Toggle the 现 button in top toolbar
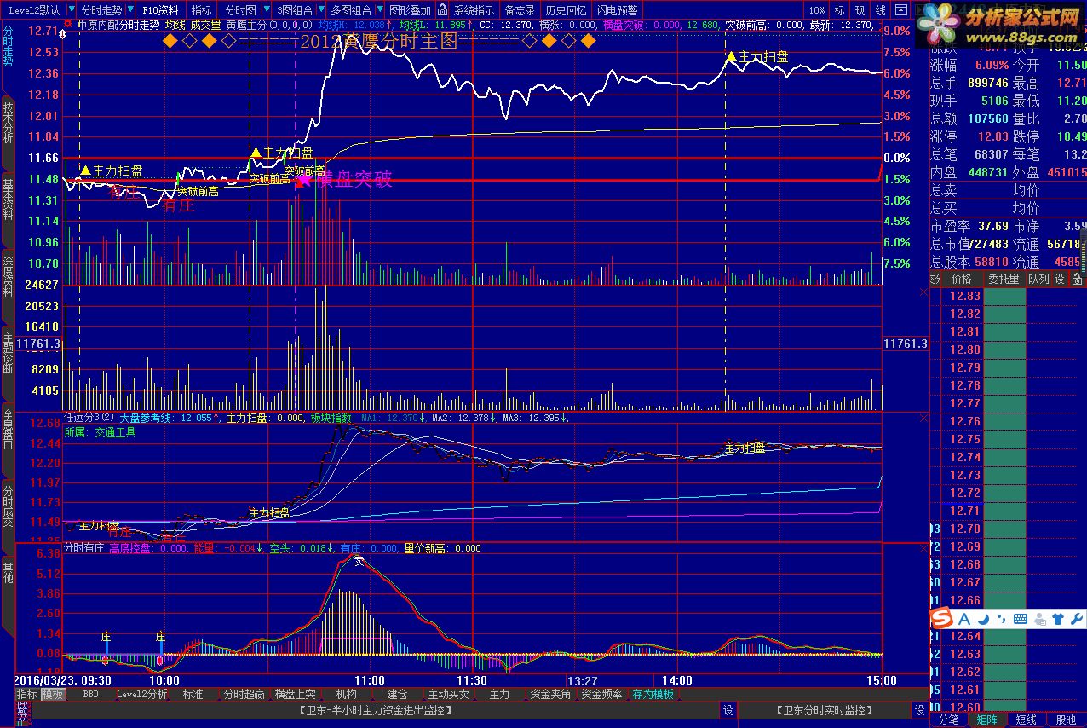This screenshot has width=1087, height=728. (860, 10)
